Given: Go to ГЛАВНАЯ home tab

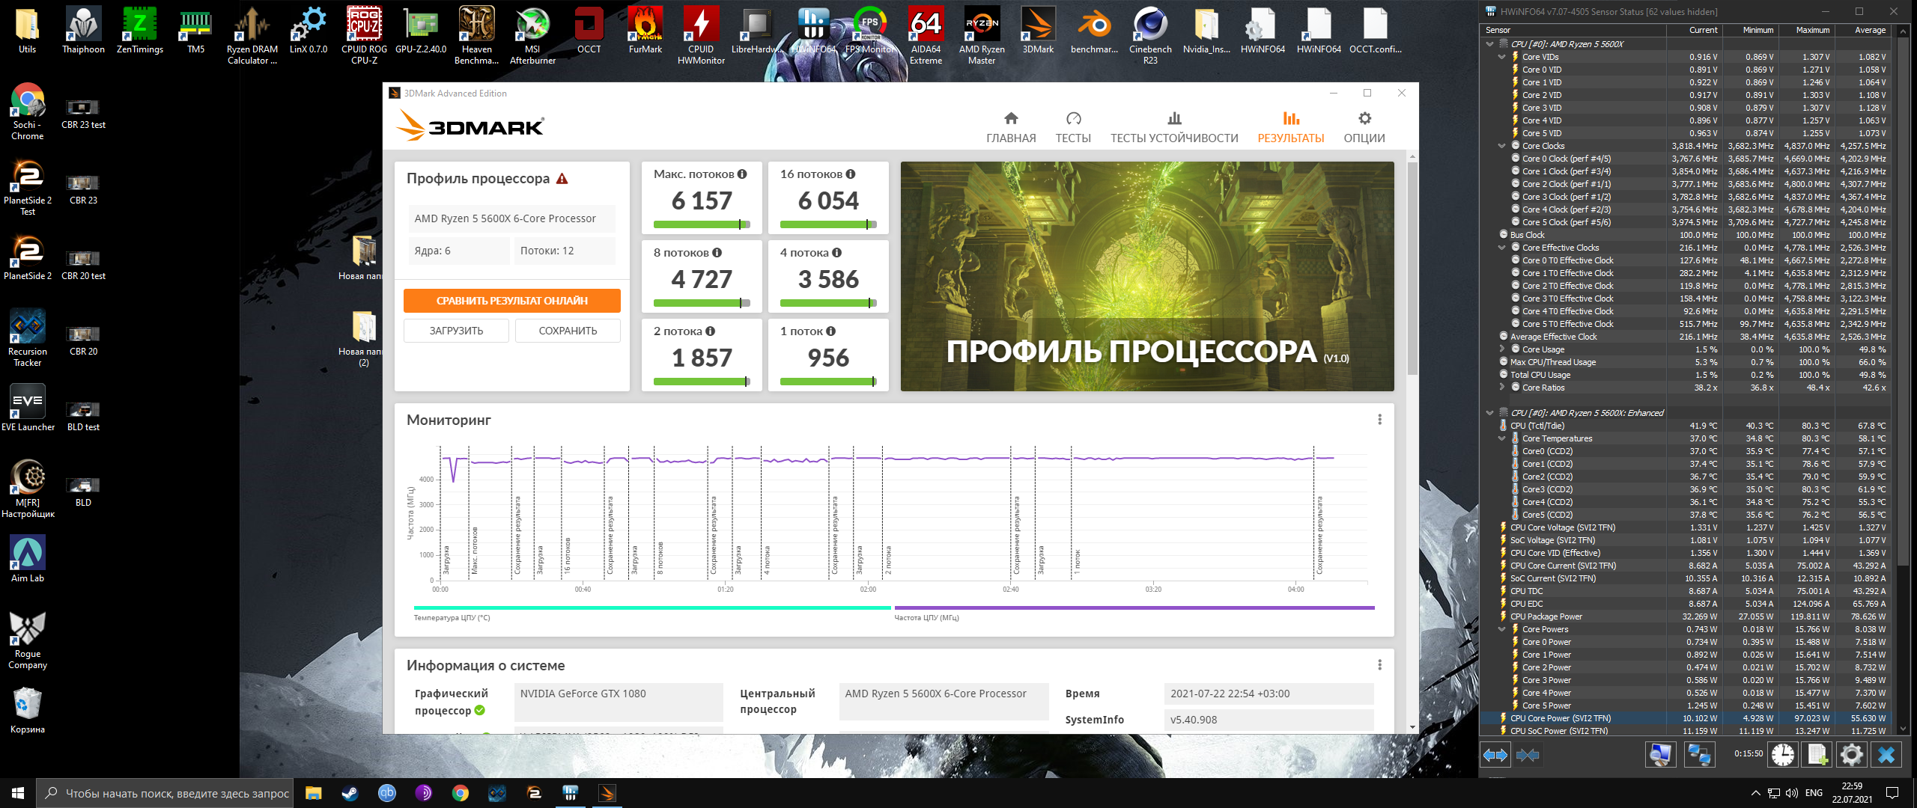Looking at the screenshot, I should 1011,127.
